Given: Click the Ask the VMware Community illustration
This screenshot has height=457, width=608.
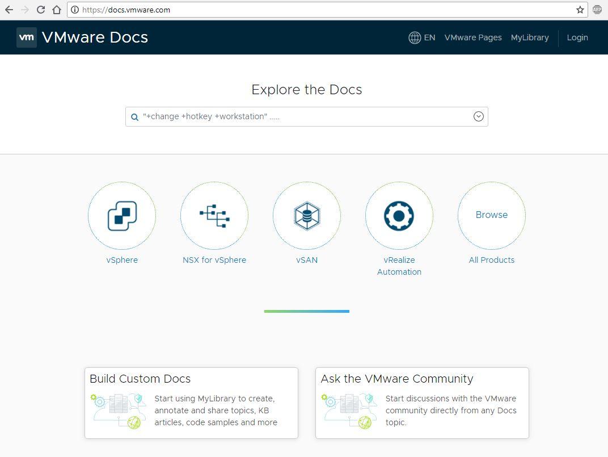Looking at the screenshot, I should pyautogui.click(x=349, y=411).
